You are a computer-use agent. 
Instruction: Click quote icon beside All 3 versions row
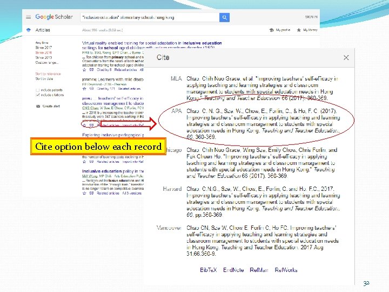pos(91,193)
